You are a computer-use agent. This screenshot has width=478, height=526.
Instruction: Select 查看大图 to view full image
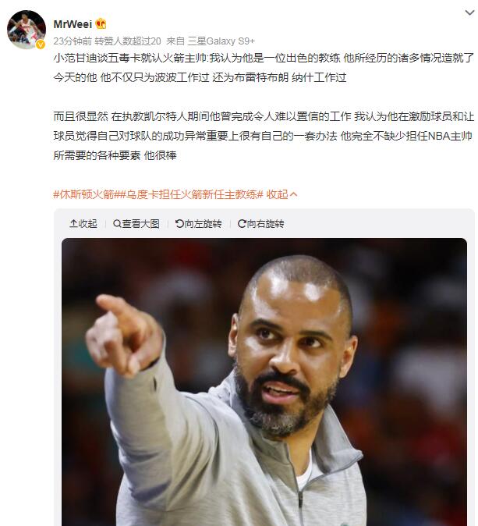[x=136, y=223]
